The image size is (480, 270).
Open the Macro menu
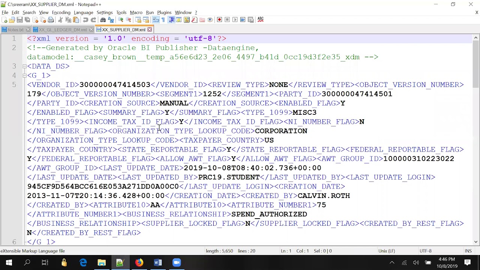pos(136,12)
